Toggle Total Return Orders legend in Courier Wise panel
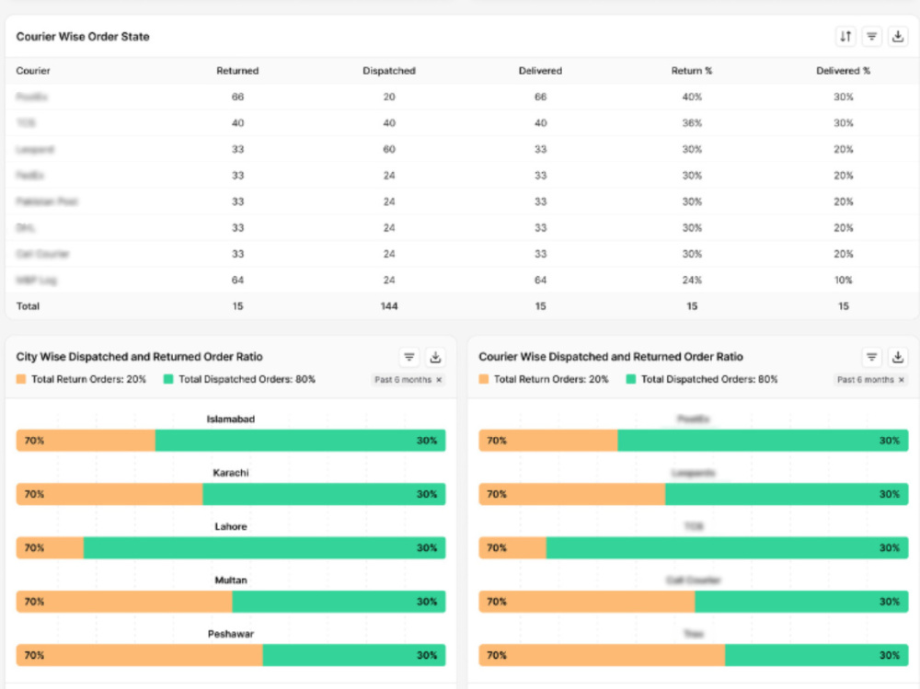 (x=544, y=379)
